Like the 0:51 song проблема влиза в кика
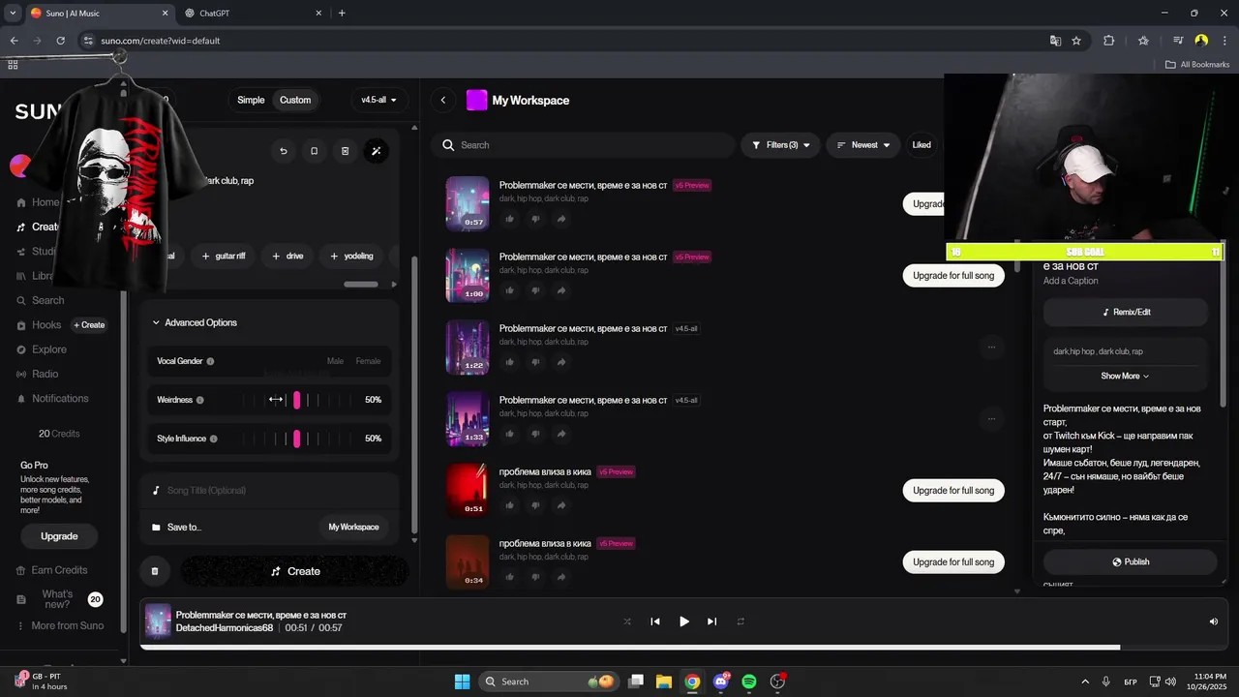The width and height of the screenshot is (1239, 697). [509, 505]
